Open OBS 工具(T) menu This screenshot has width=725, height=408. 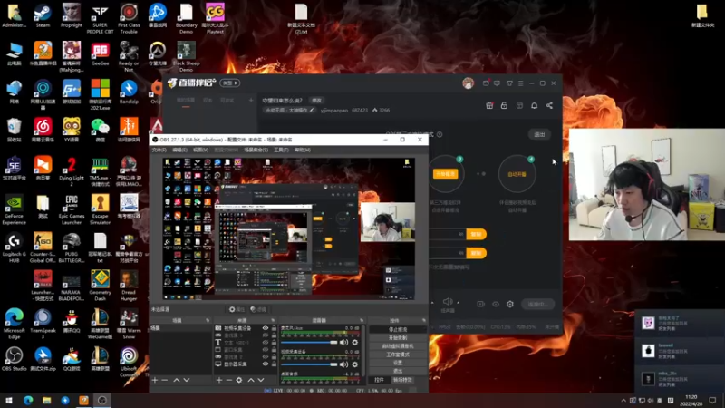coord(281,150)
